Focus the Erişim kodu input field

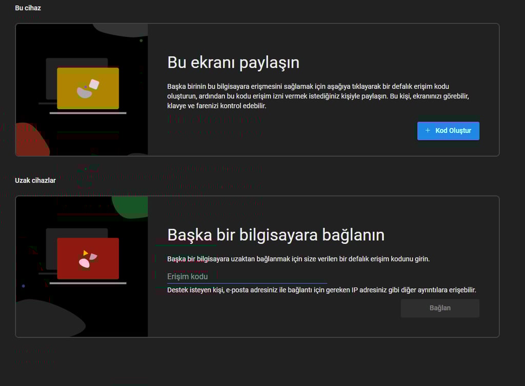(247, 276)
